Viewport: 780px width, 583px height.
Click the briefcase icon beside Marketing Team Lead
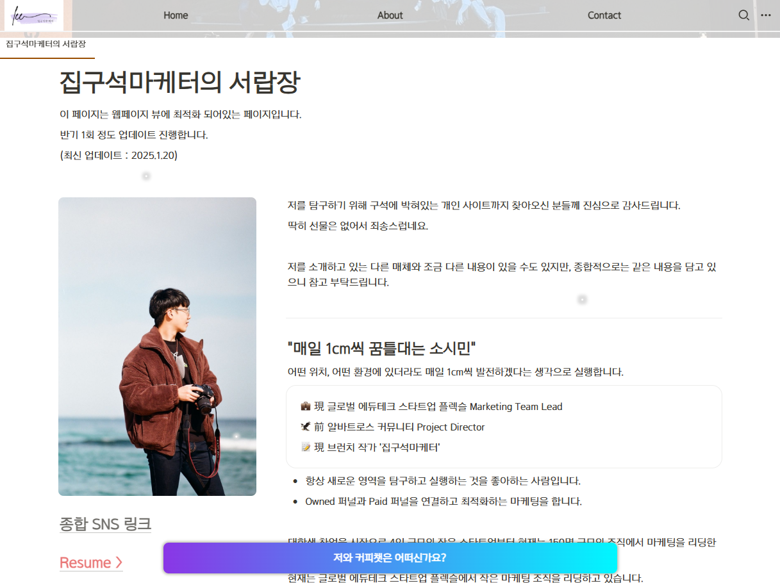[x=305, y=406]
